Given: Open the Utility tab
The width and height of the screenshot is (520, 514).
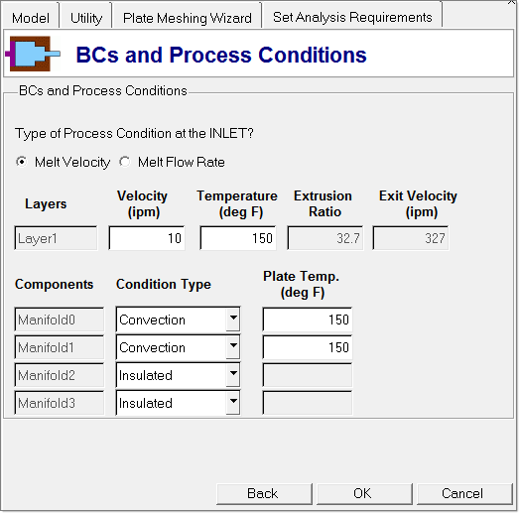Looking at the screenshot, I should pyautogui.click(x=86, y=18).
